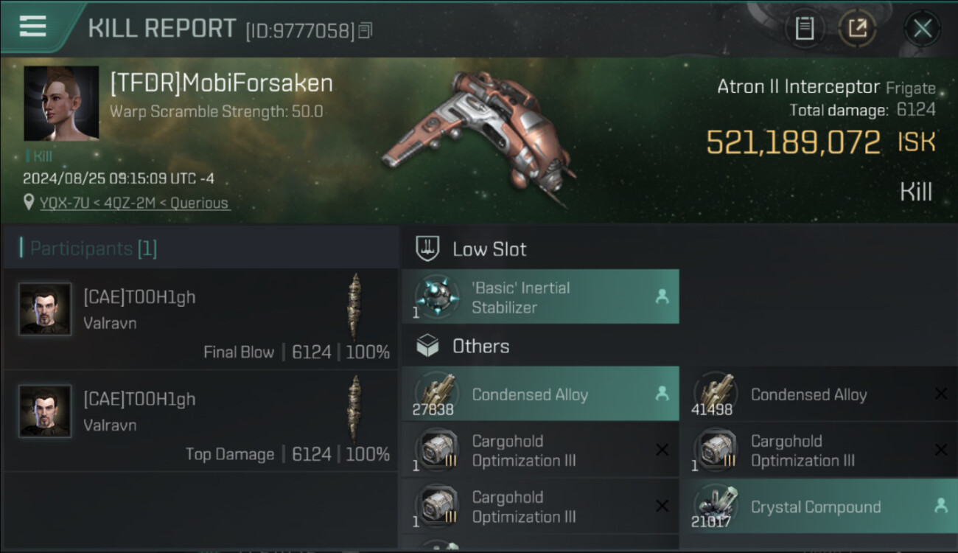Open the clipboard notes icon
Screen dimensions: 958x553
click(804, 29)
